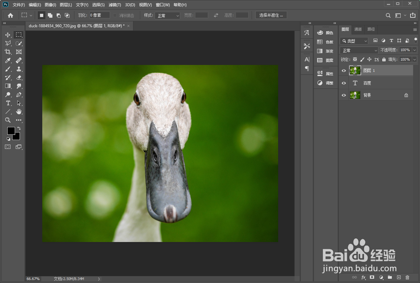Image resolution: width=420 pixels, height=283 pixels.
Task: Select the History Brush tool
Action: [8, 77]
